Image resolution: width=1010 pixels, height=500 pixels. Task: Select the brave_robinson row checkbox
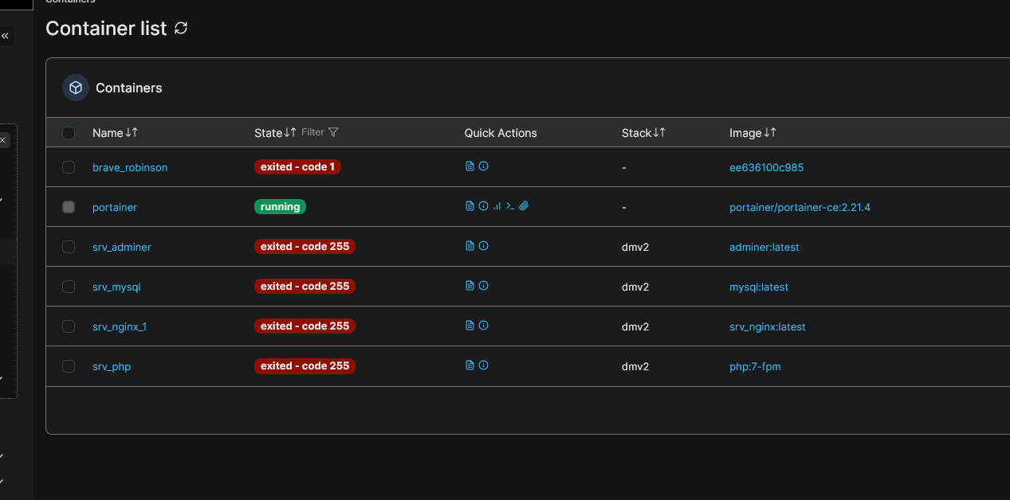click(69, 167)
